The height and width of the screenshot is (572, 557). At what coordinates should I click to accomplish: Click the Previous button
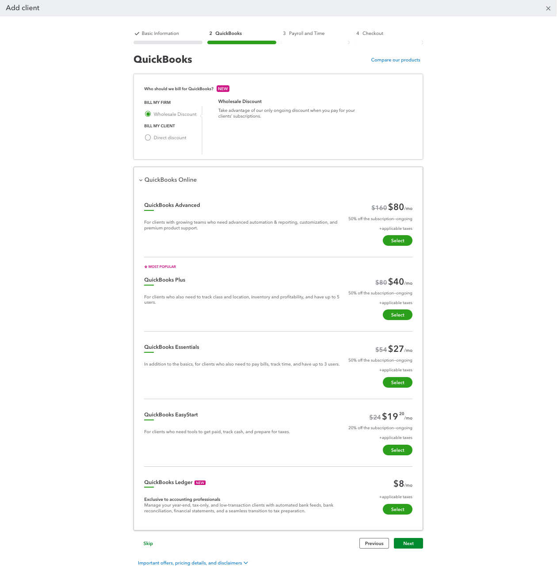coord(374,543)
